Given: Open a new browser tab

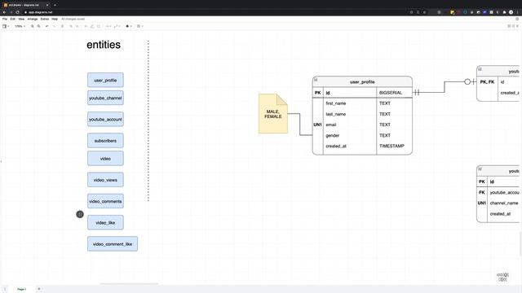Looking at the screenshot, I should click(55, 5).
